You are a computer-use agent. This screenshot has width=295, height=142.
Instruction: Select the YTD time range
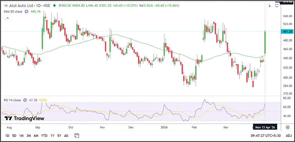click(x=44, y=135)
